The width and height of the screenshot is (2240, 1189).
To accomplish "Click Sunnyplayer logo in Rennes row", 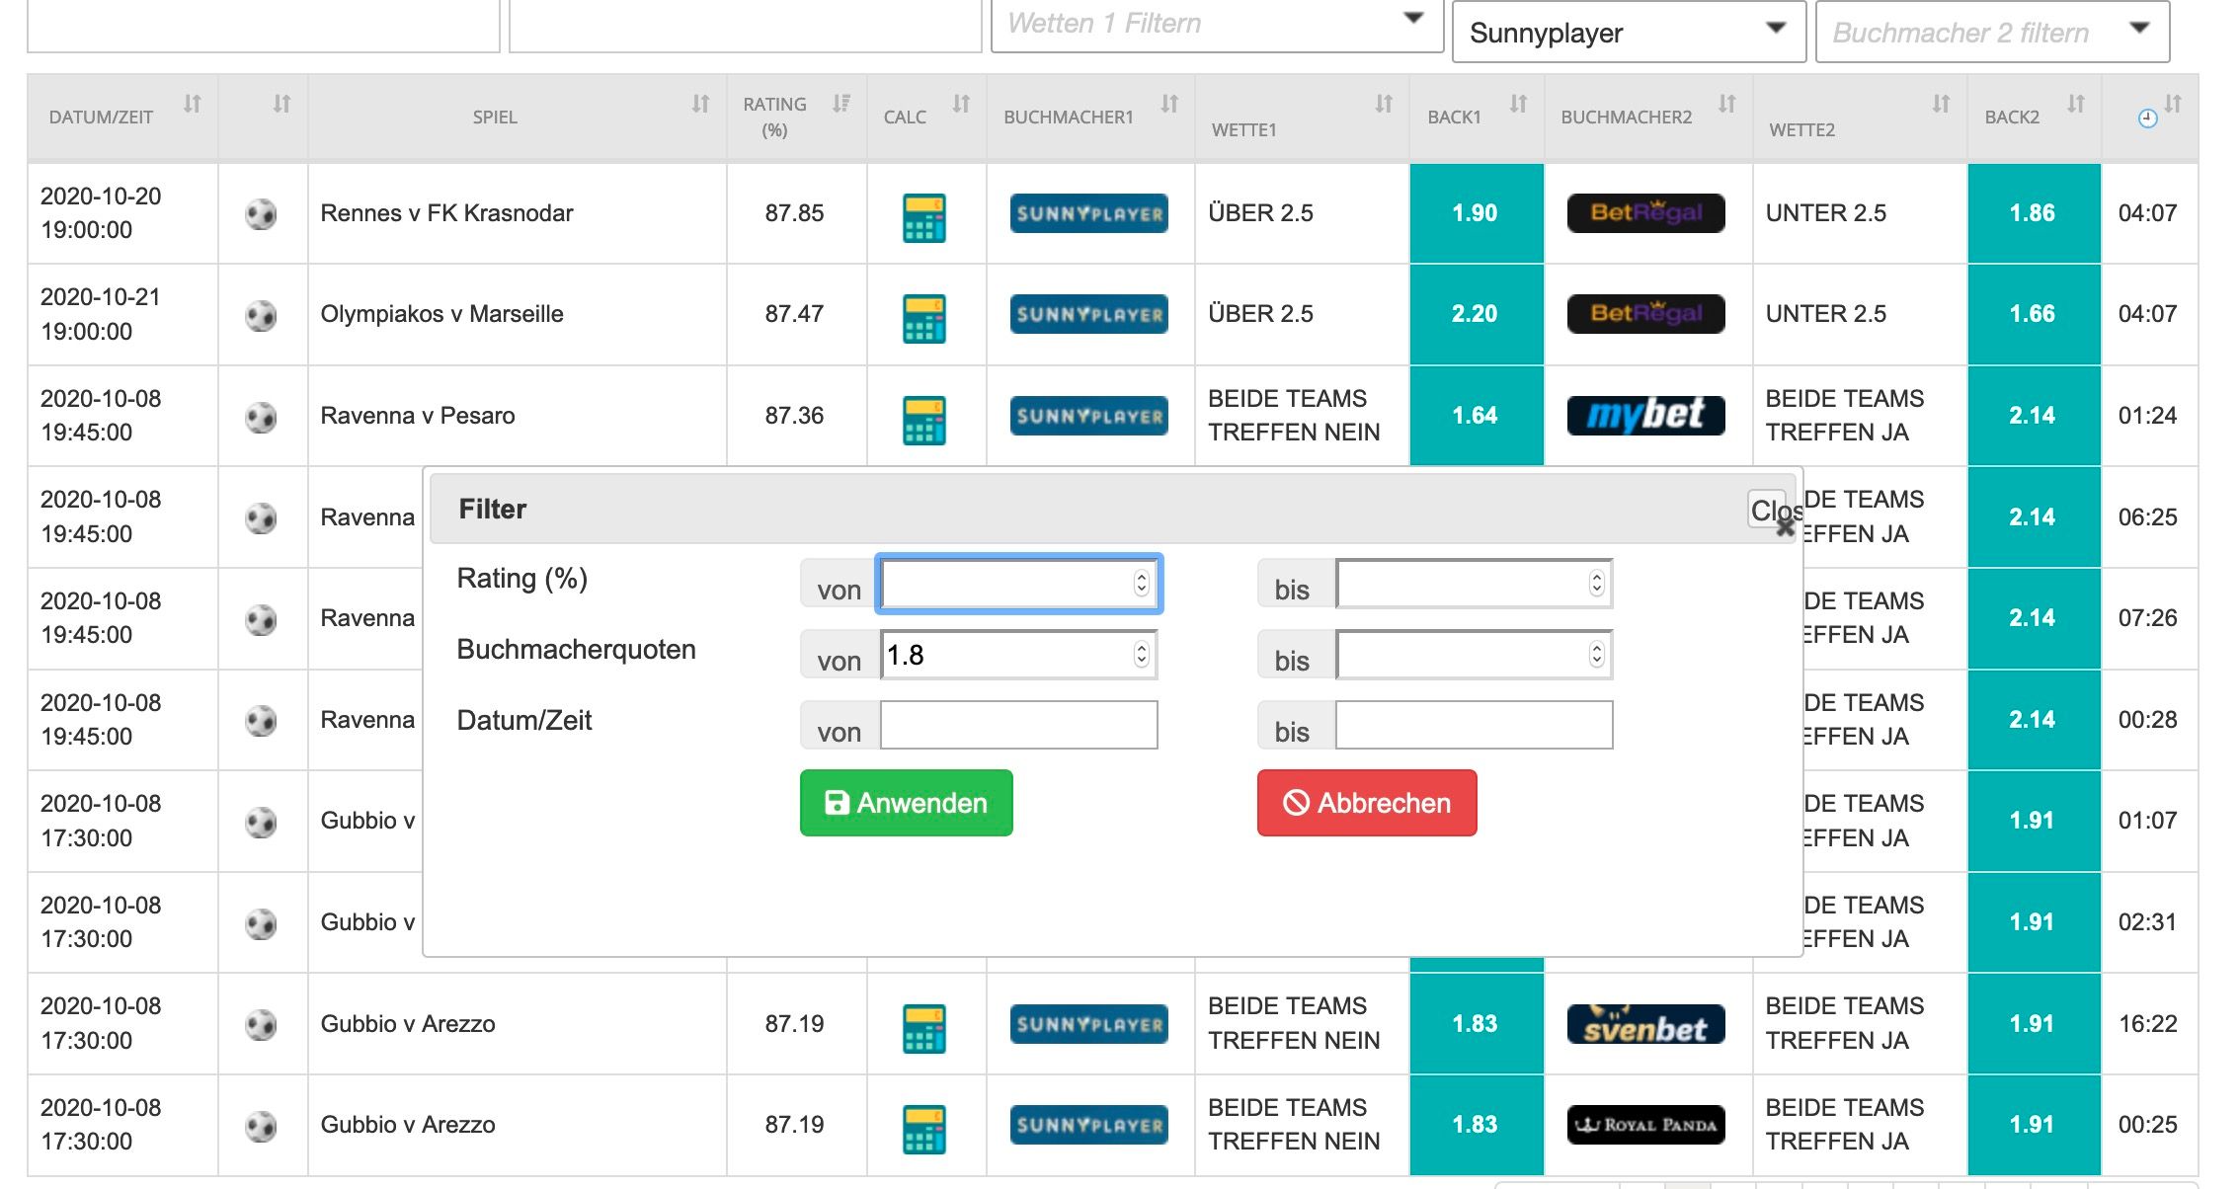I will tap(1088, 213).
